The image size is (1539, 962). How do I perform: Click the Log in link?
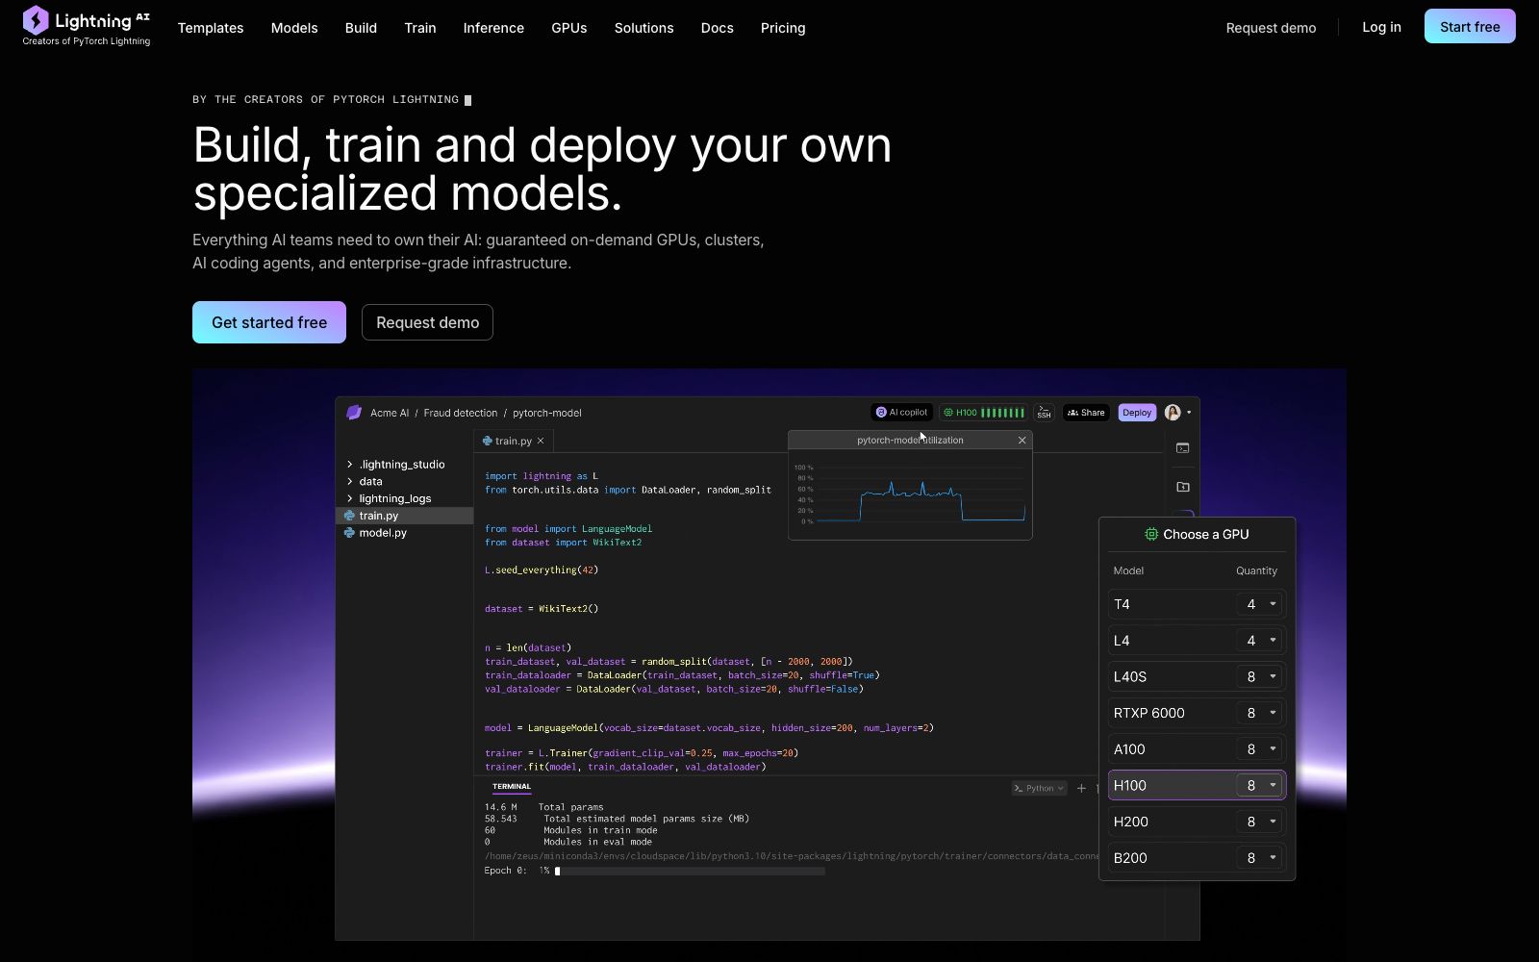point(1381,27)
